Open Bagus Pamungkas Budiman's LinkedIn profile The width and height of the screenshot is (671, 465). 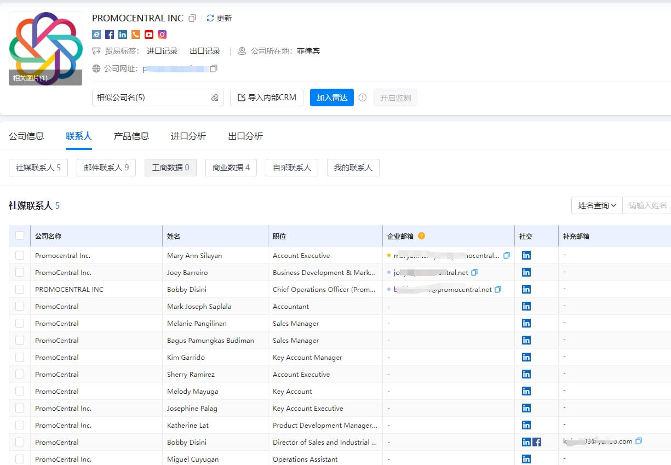(x=526, y=340)
